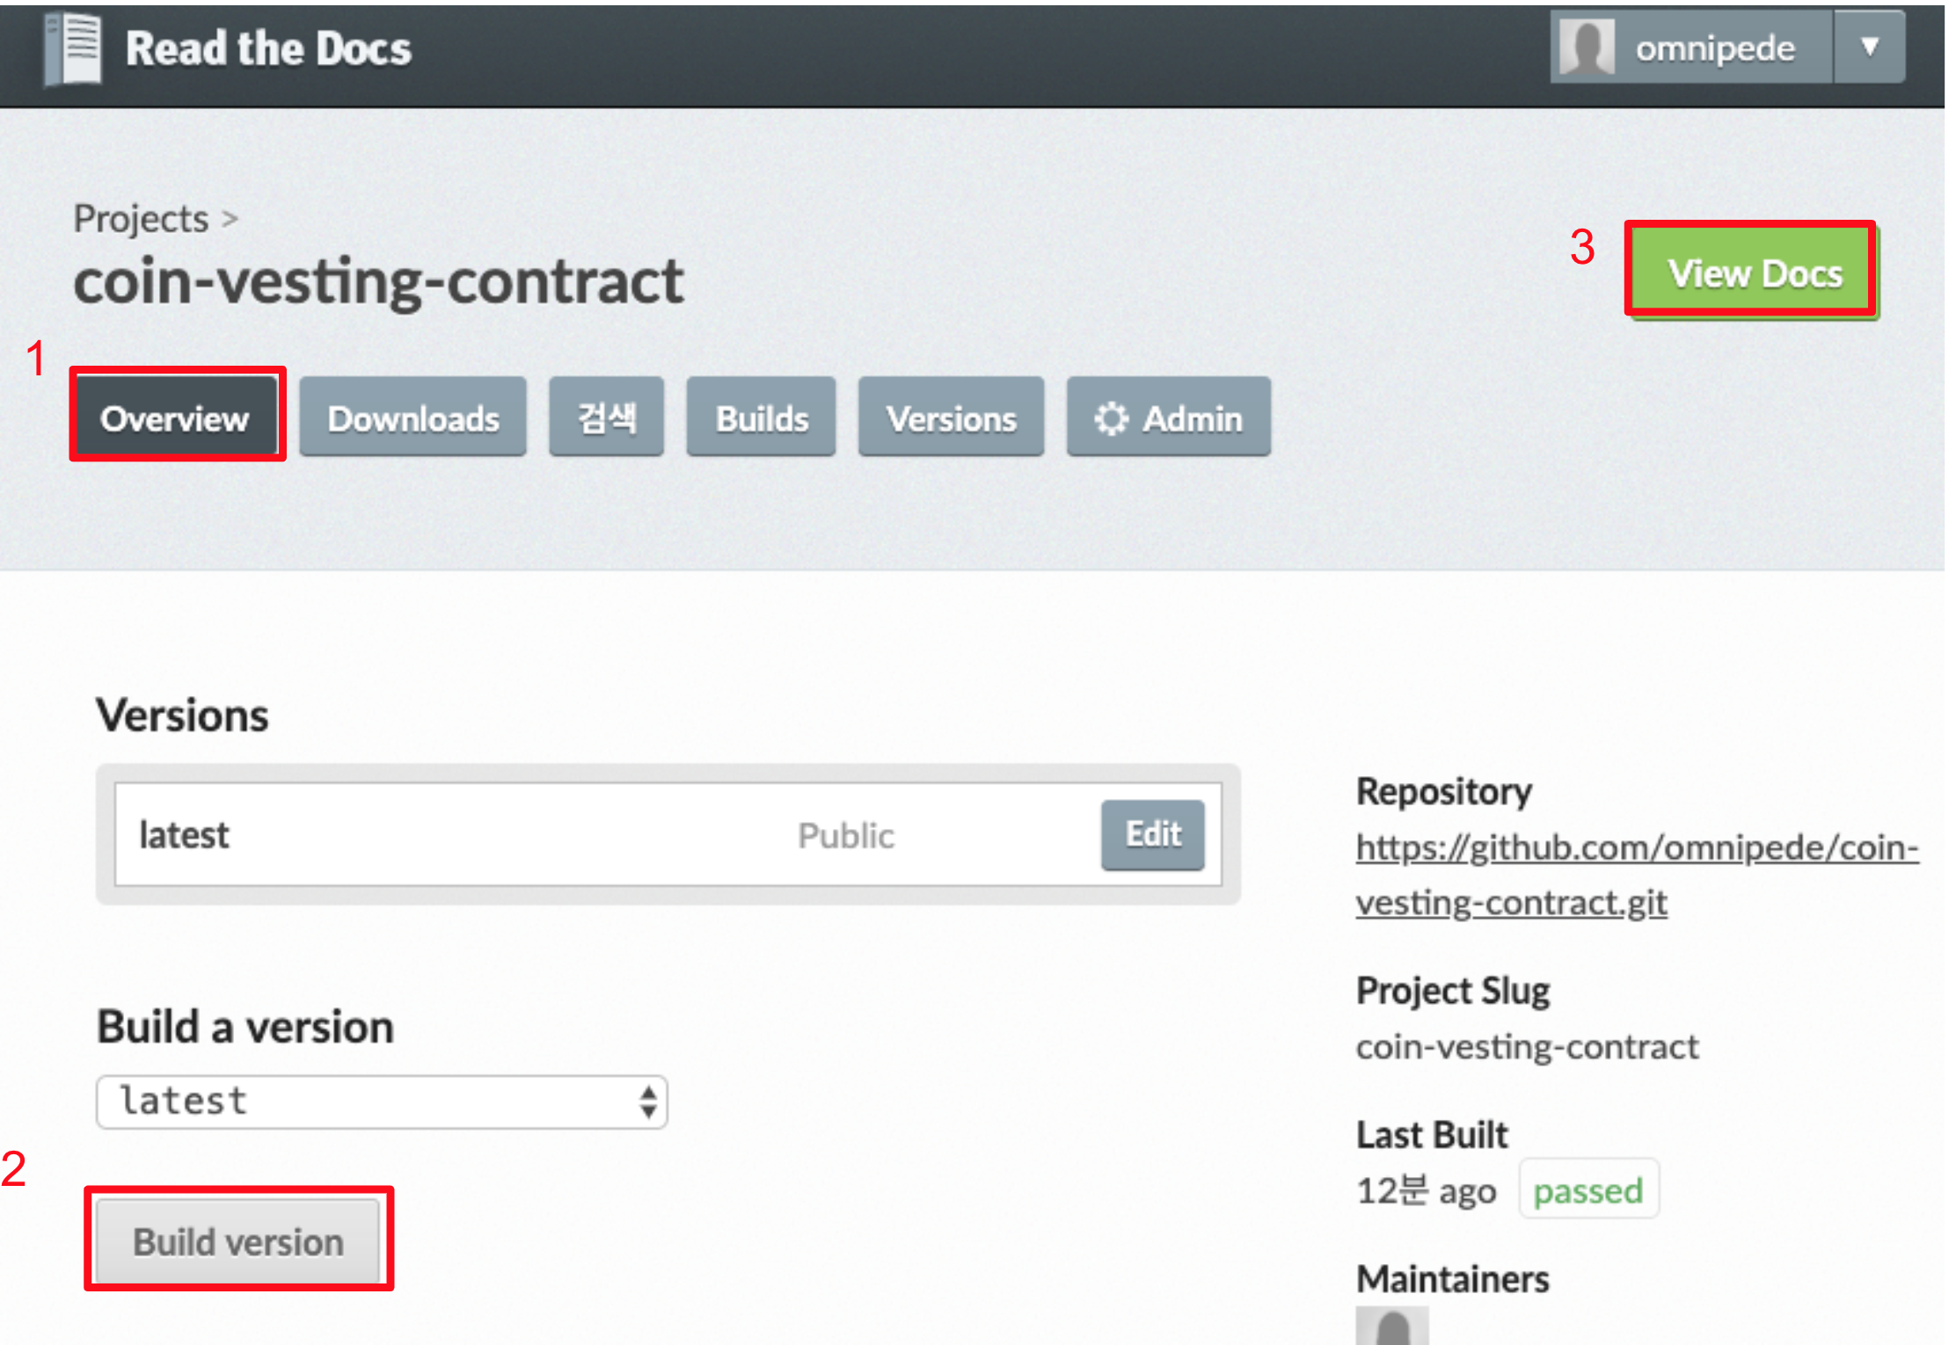
Task: Open the 검색 search tab
Action: click(607, 418)
